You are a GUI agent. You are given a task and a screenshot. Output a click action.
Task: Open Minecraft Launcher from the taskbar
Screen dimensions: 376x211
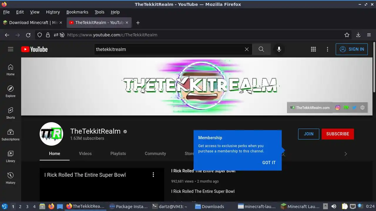300,207
